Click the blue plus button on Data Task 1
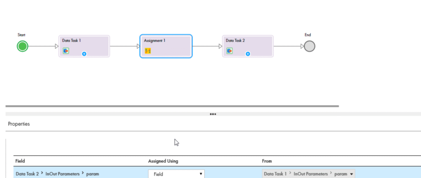The width and height of the screenshot is (421, 178). (84, 54)
